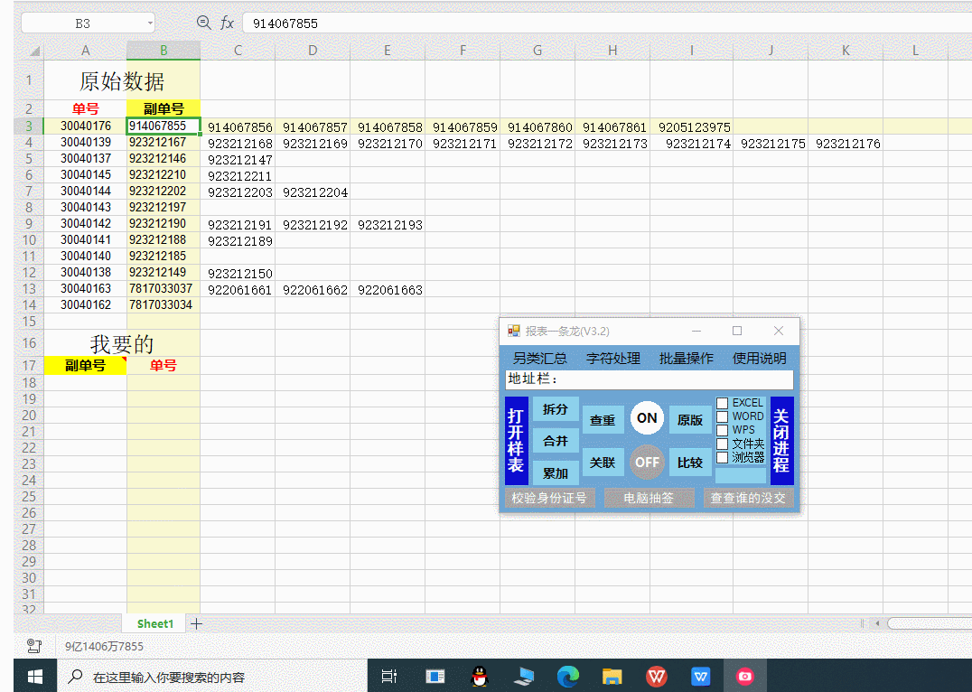Click the horizontal scrollbar left arrow
Screen dimensions: 972x692
click(877, 623)
